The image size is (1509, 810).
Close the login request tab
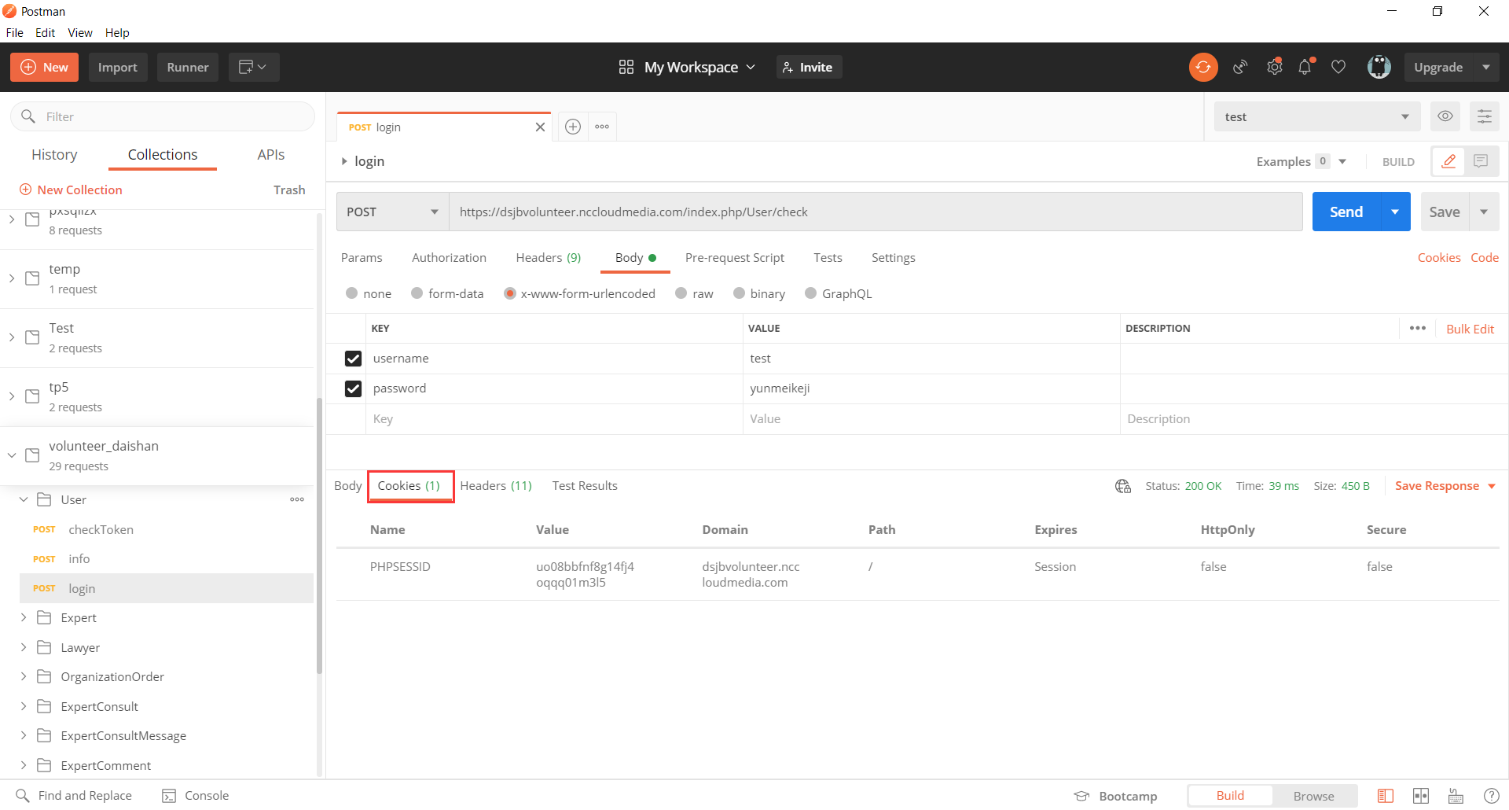pos(540,127)
